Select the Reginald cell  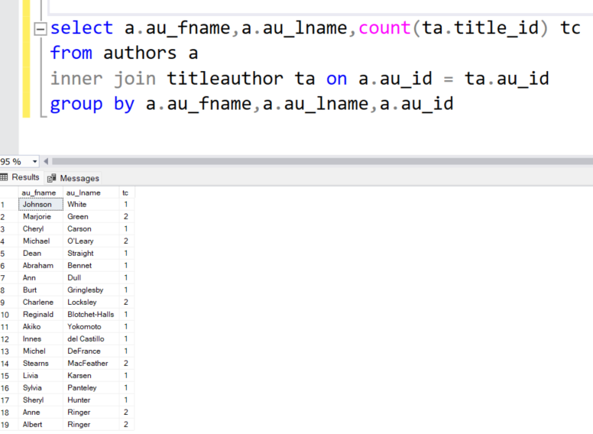point(41,315)
